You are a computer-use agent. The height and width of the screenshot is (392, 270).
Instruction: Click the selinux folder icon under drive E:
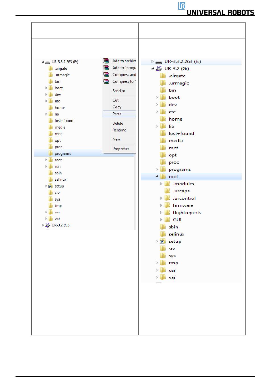(51, 180)
